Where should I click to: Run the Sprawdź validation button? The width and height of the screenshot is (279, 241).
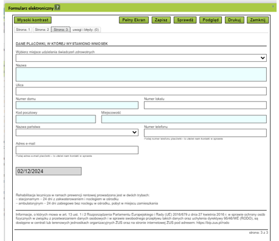(185, 20)
